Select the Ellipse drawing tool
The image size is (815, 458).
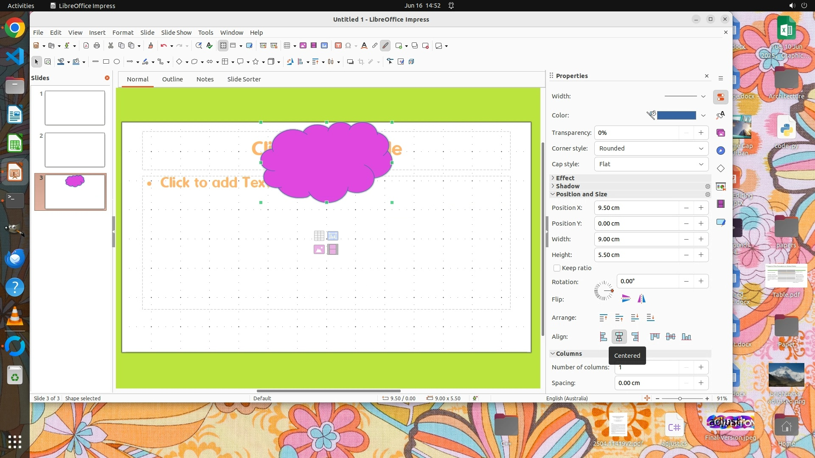(117, 62)
